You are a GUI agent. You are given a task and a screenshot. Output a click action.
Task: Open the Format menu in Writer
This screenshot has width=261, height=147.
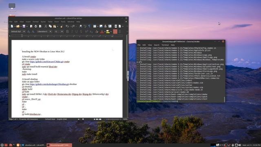pos(35,22)
